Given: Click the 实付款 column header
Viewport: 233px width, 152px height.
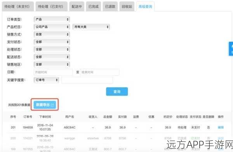Looking at the screenshot, I should point(122,117).
